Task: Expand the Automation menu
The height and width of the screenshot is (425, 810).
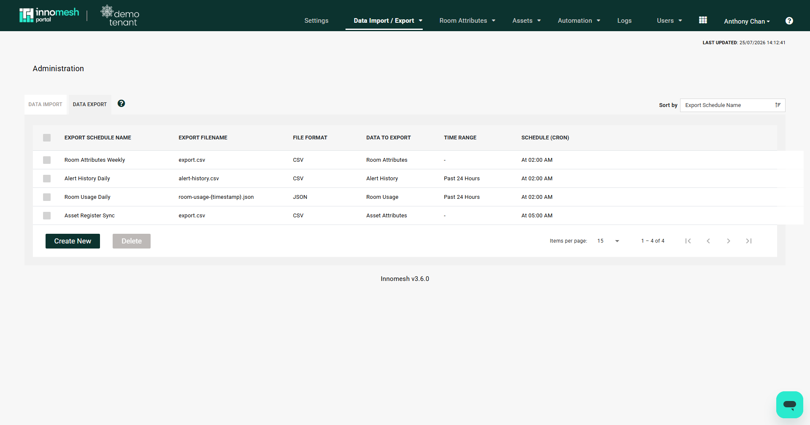Action: click(x=579, y=21)
